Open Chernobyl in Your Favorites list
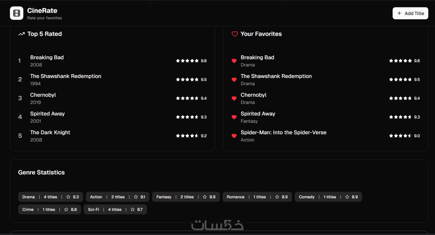 [253, 95]
